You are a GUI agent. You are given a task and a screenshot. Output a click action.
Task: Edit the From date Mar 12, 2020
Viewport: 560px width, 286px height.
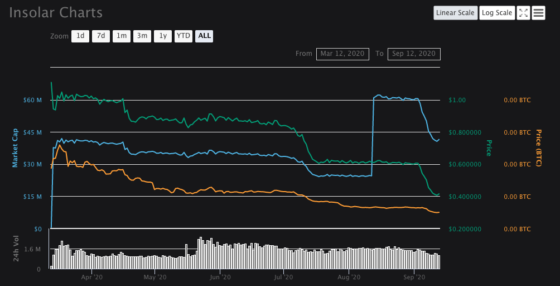[x=342, y=54]
